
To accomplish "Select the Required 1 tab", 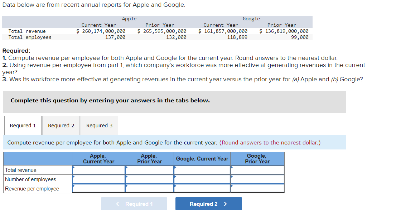I will pos(23,125).
